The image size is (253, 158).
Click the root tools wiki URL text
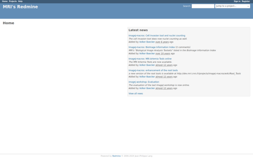click(x=209, y=74)
